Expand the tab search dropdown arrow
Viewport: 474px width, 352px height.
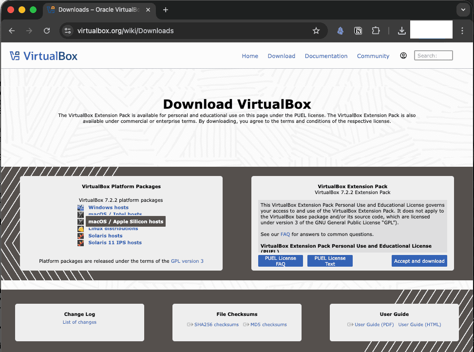click(x=462, y=10)
